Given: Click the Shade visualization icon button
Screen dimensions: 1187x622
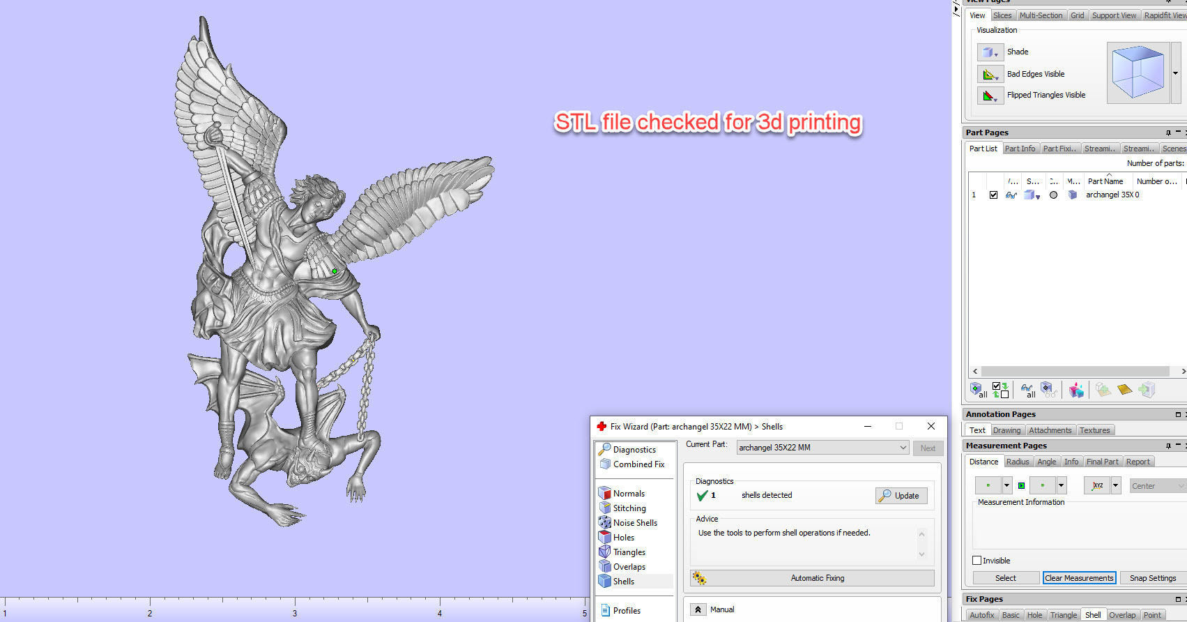Looking at the screenshot, I should [x=990, y=52].
